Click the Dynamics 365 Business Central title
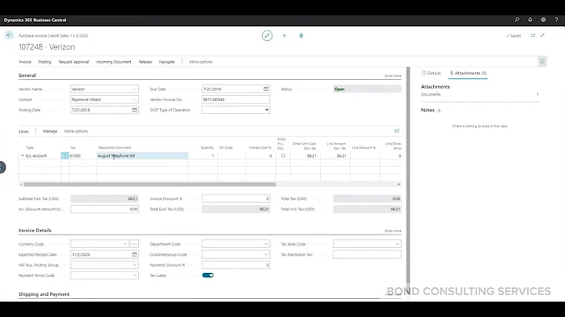The image size is (565, 317). (x=35, y=20)
